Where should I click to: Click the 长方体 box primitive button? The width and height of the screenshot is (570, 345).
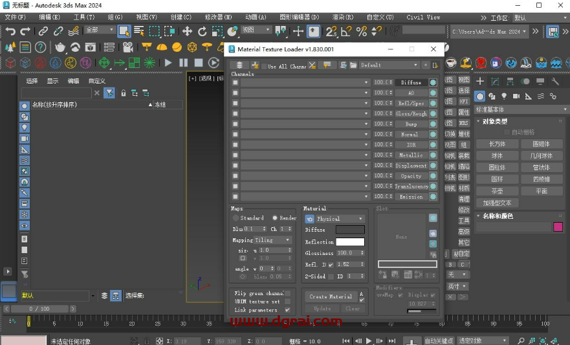point(497,144)
